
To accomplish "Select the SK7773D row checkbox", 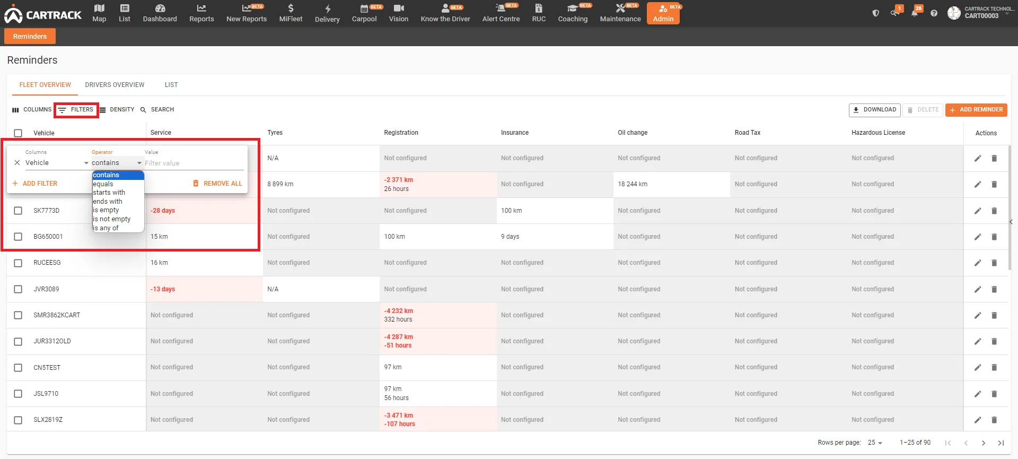I will tap(18, 211).
